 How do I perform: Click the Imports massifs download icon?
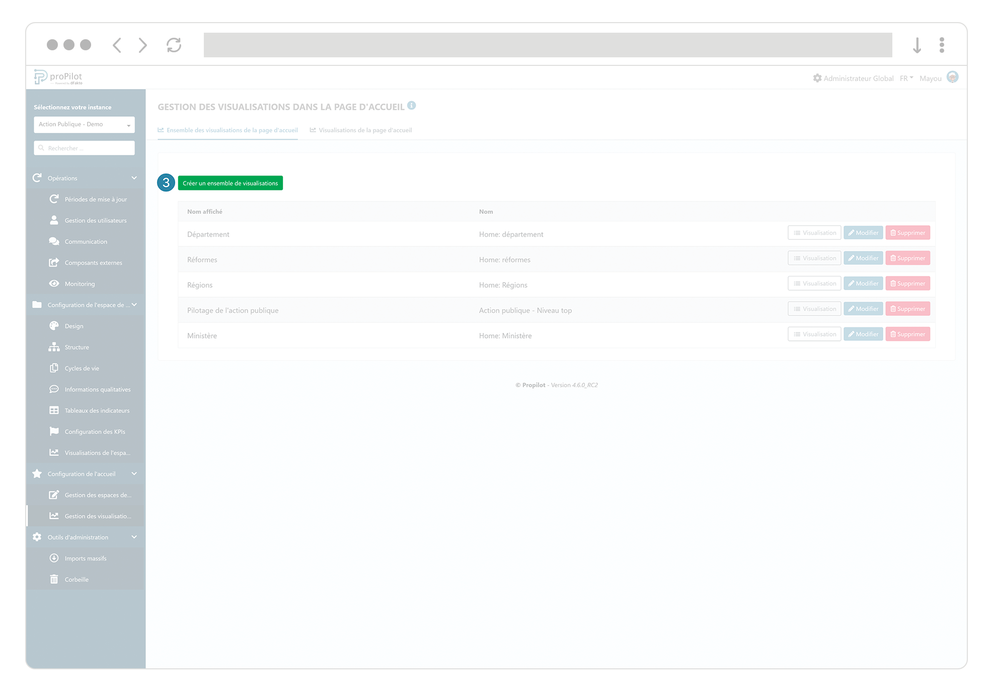(x=54, y=558)
